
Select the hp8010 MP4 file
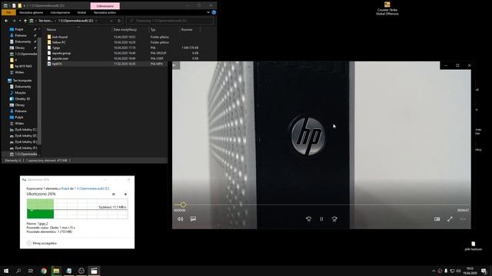(57, 64)
